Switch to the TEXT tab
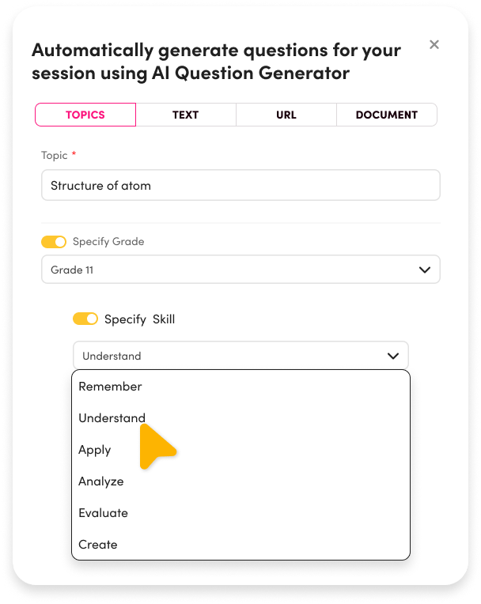481x604 pixels. [186, 115]
